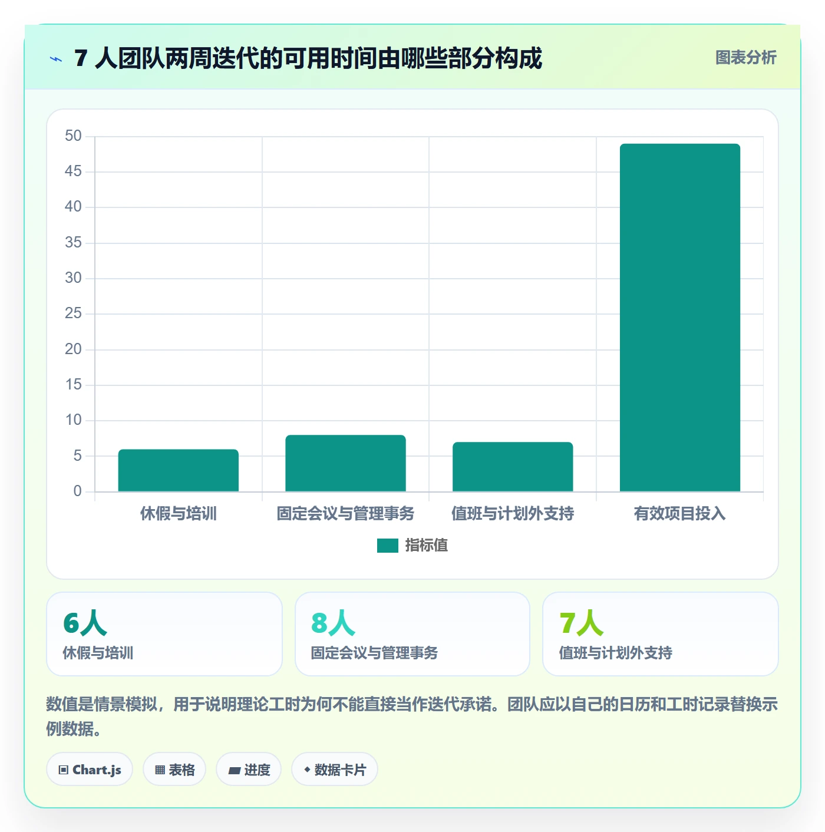Click the x-axis label 休假与培训
The image size is (825, 832).
(x=179, y=514)
